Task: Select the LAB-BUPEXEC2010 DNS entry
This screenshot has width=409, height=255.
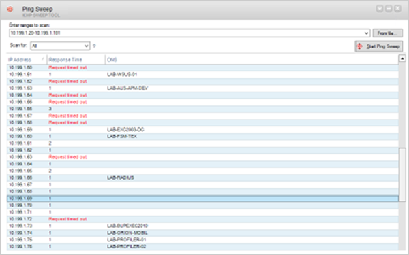Action: pos(127,226)
